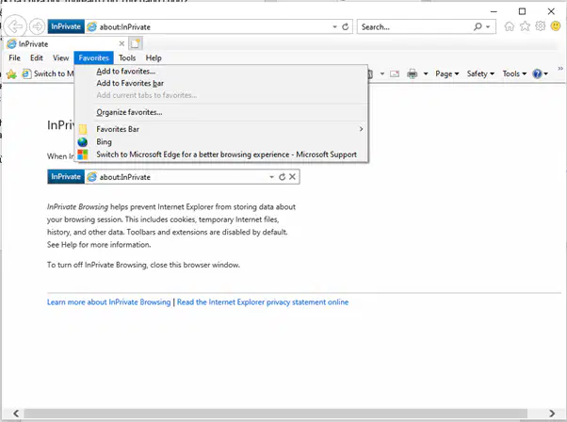The image size is (567, 422).
Task: Click the InPrivate badge in the top address bar
Action: pyautogui.click(x=66, y=26)
